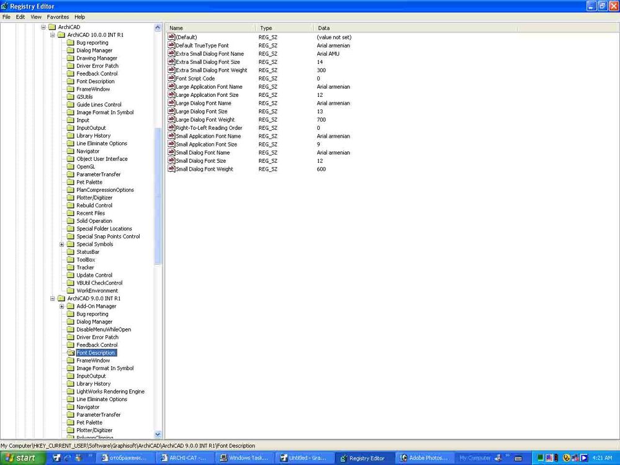The height and width of the screenshot is (465, 620).
Task: Click the Registry Editor title bar icon
Action: pos(5,6)
